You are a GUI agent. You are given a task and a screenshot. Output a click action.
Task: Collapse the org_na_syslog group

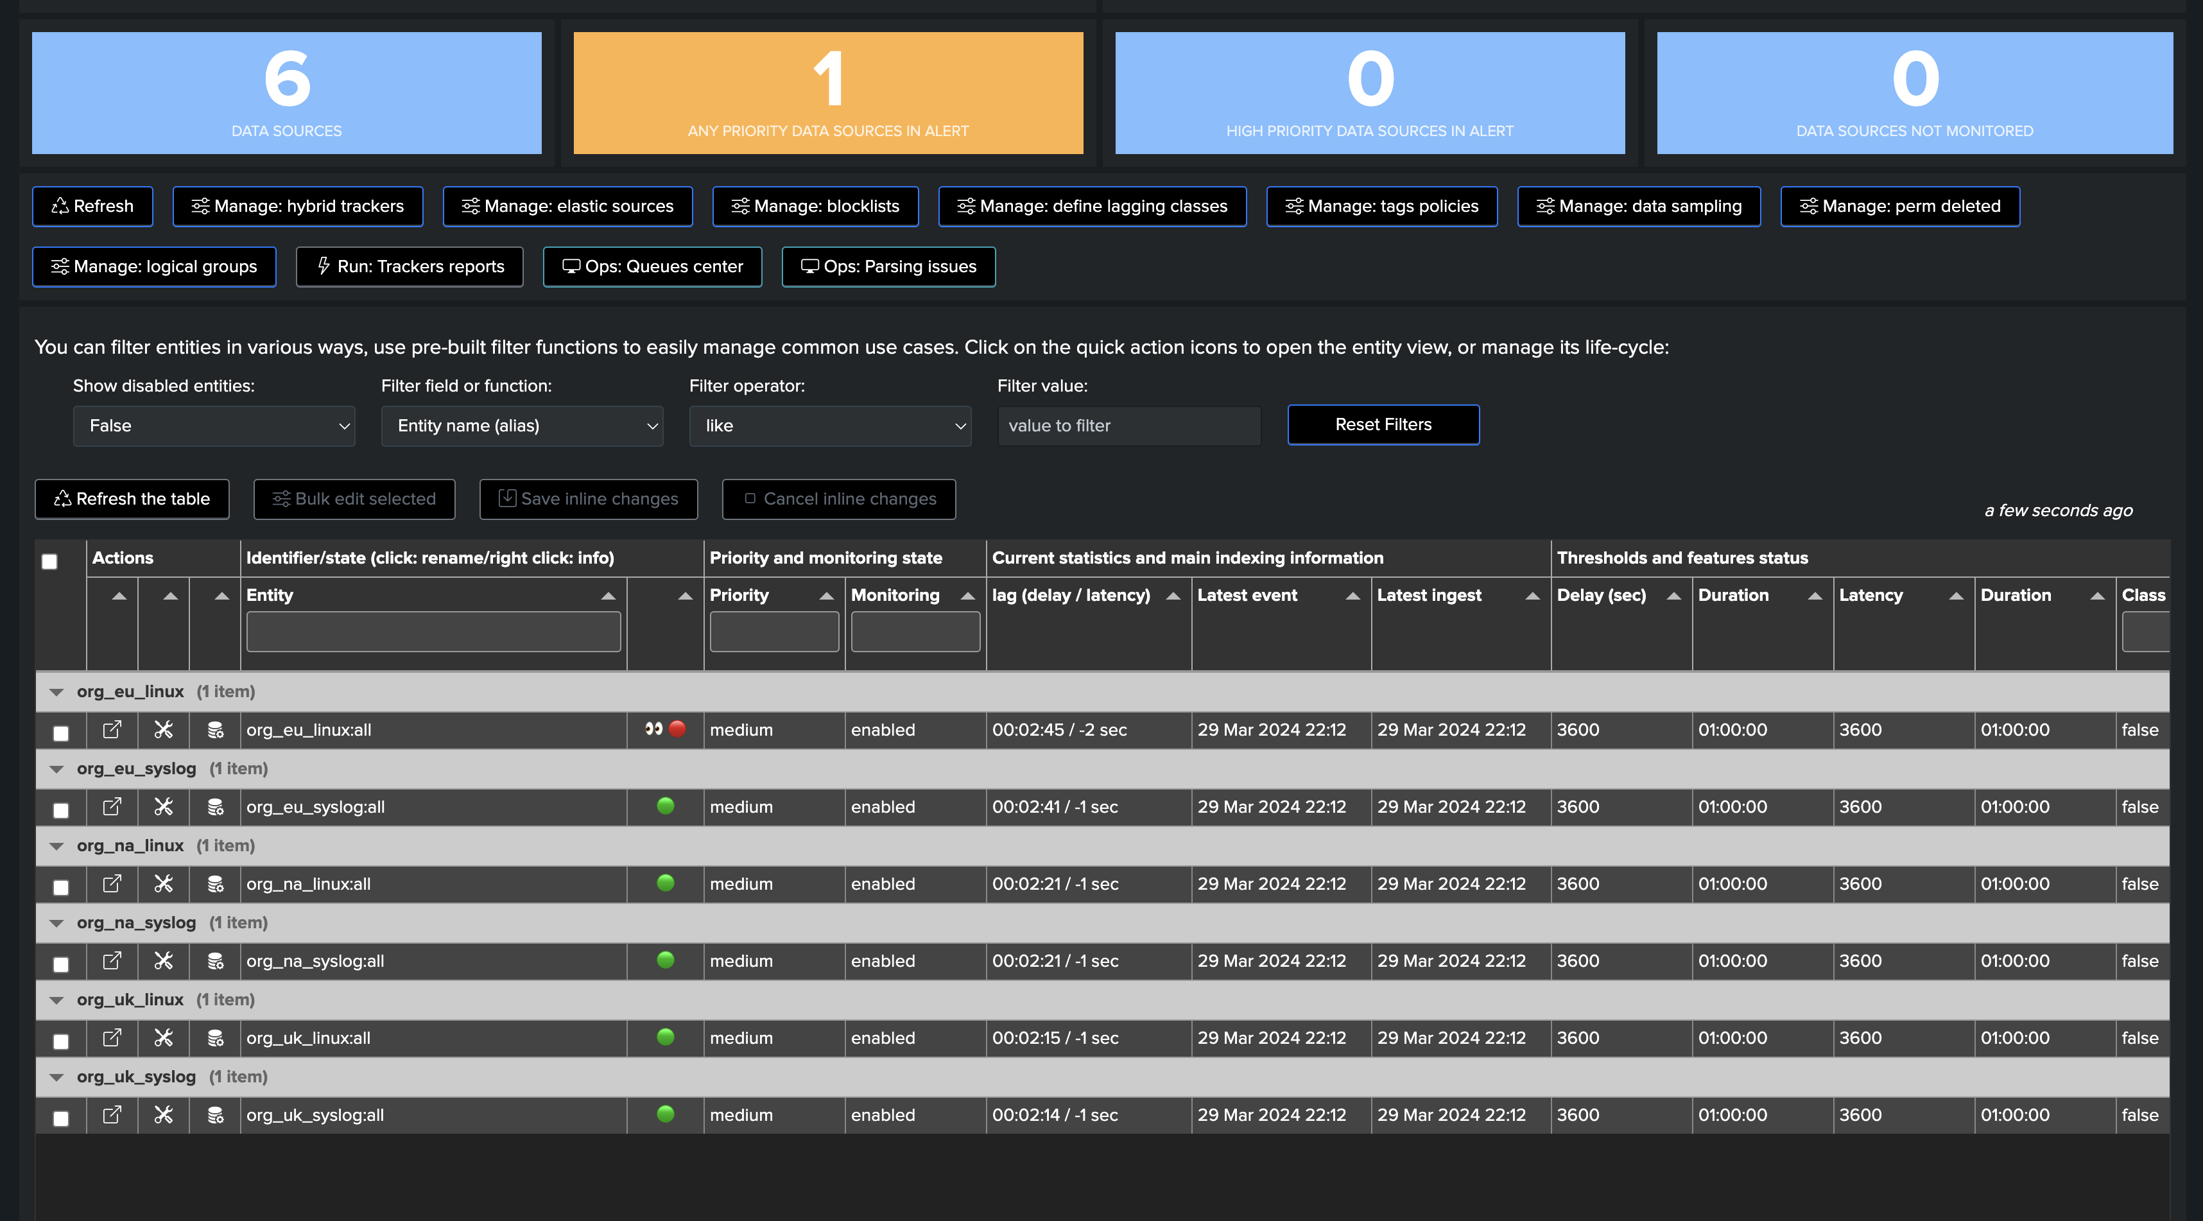click(56, 922)
